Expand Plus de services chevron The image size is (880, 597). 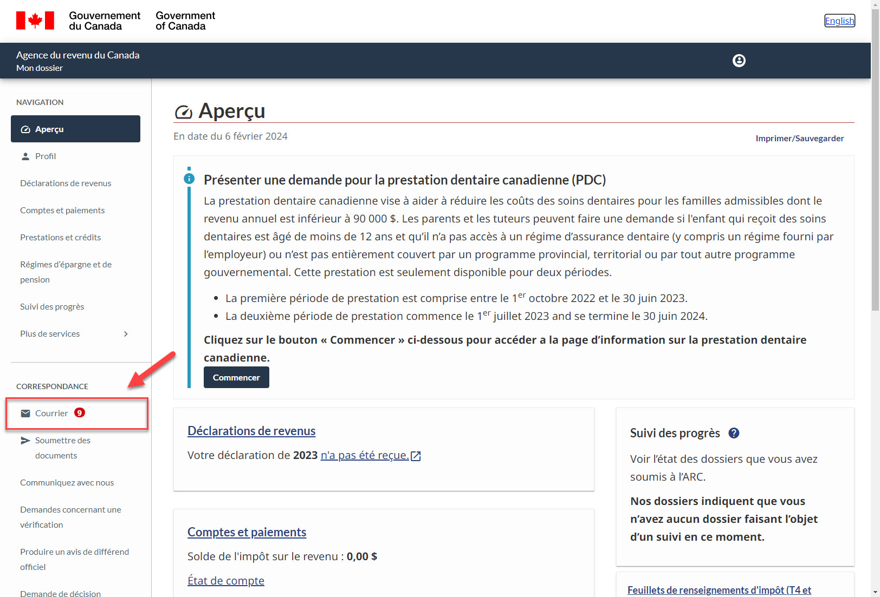coord(126,334)
